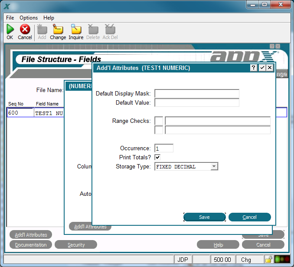Click the checkmark accept icon in dialog title
This screenshot has width=294, height=267.
pos(262,68)
